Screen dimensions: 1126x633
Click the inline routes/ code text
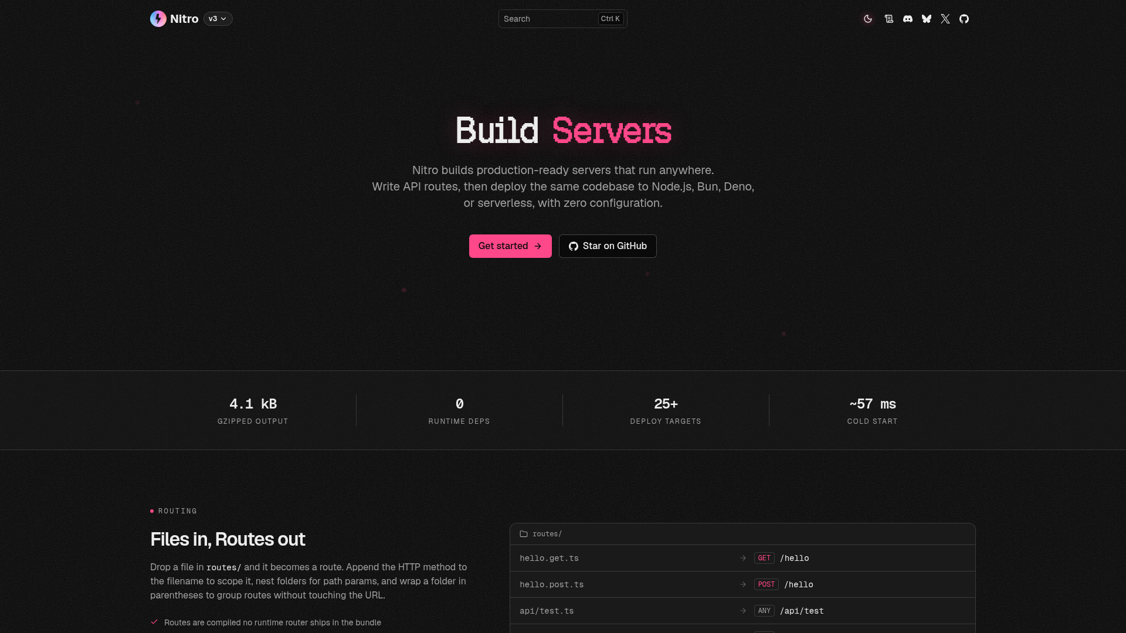pyautogui.click(x=223, y=567)
